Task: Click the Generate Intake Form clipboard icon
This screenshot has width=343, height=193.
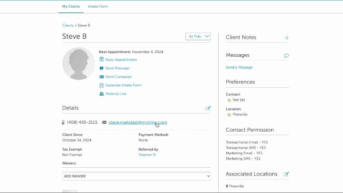Action: pos(101,85)
